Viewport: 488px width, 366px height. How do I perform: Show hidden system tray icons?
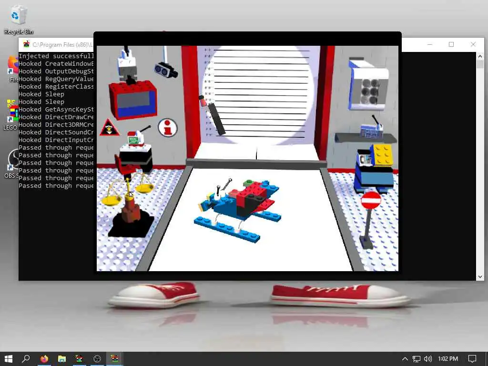(x=405, y=359)
